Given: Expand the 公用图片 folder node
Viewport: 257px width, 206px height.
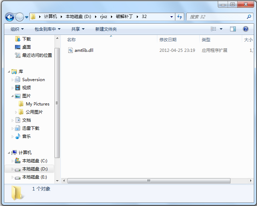Looking at the screenshot, I should click(16, 112).
